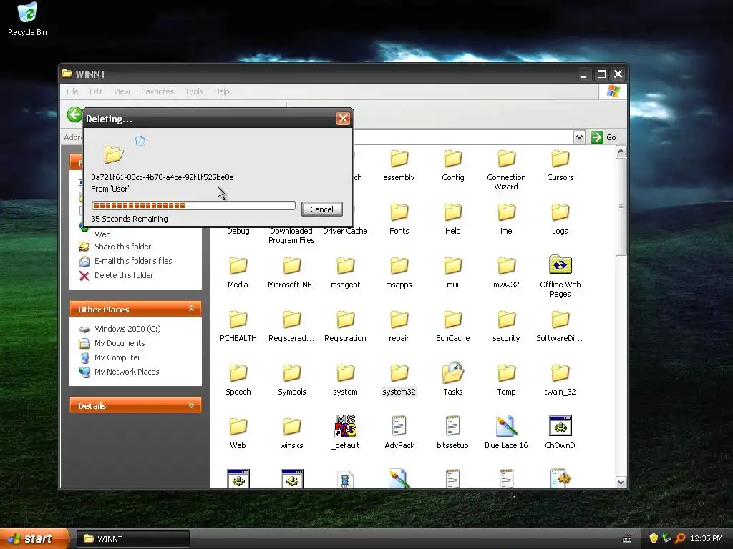Select the winsxs folder
This screenshot has width=733, height=549.
[x=292, y=434]
